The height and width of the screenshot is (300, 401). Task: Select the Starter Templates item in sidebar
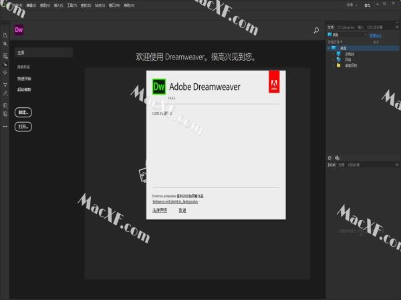point(24,89)
